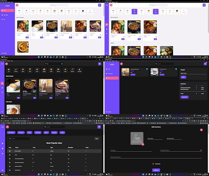Adjust the Dark Chocolate Shake quantity stepper in the cart
Screen dimensions: 209x176
133,75
